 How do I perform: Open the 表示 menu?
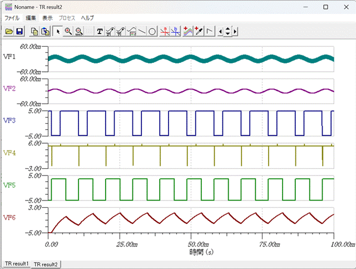click(x=47, y=18)
